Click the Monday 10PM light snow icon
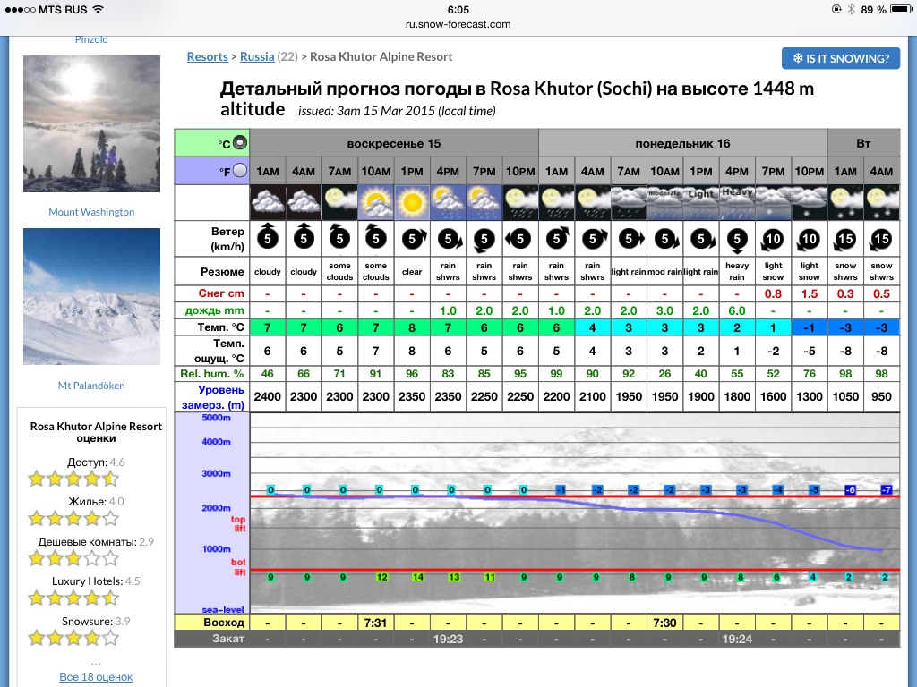Screen dimensions: 917x687 point(810,203)
